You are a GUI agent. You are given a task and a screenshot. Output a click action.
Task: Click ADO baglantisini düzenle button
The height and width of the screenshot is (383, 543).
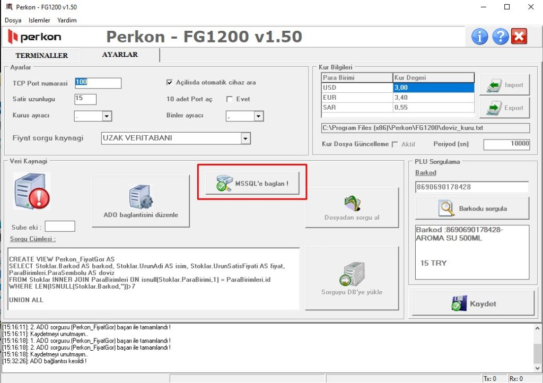click(x=141, y=201)
